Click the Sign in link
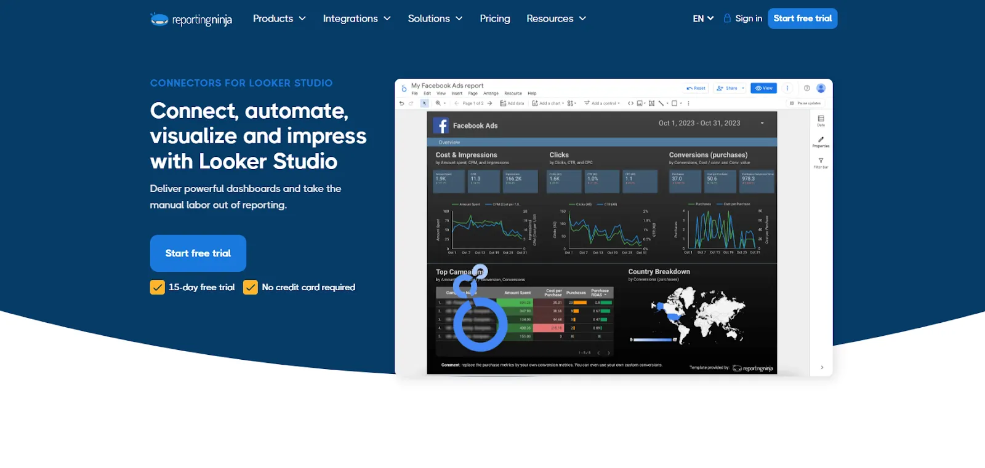 pyautogui.click(x=749, y=18)
